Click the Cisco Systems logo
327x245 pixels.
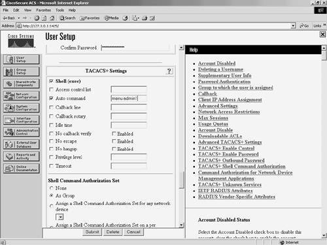coord(21,41)
